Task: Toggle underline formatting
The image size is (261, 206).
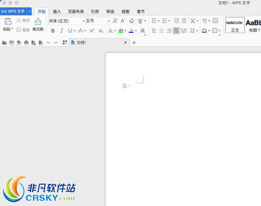Action: (x=70, y=31)
